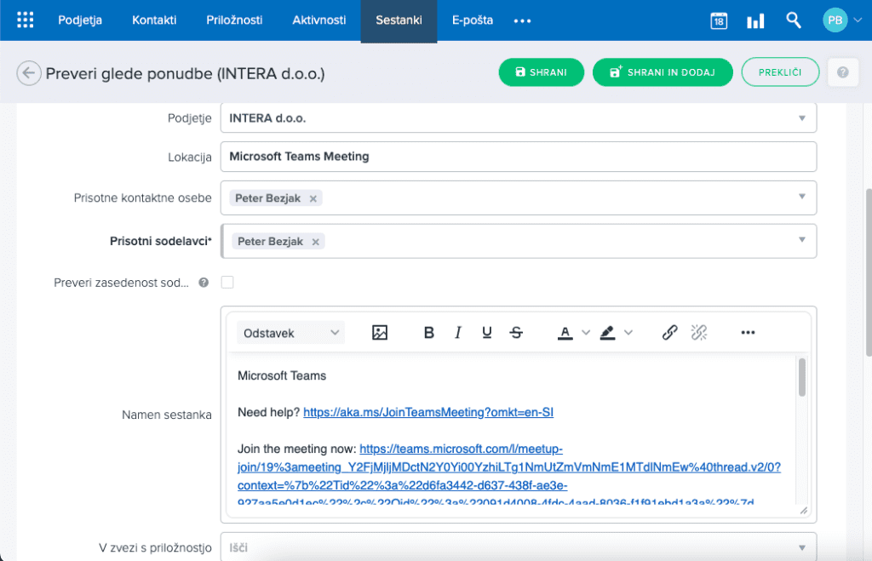Screen dimensions: 872x561
Task: Remove Peter Bezjak from Prisotni sodelavci
Action: 316,242
